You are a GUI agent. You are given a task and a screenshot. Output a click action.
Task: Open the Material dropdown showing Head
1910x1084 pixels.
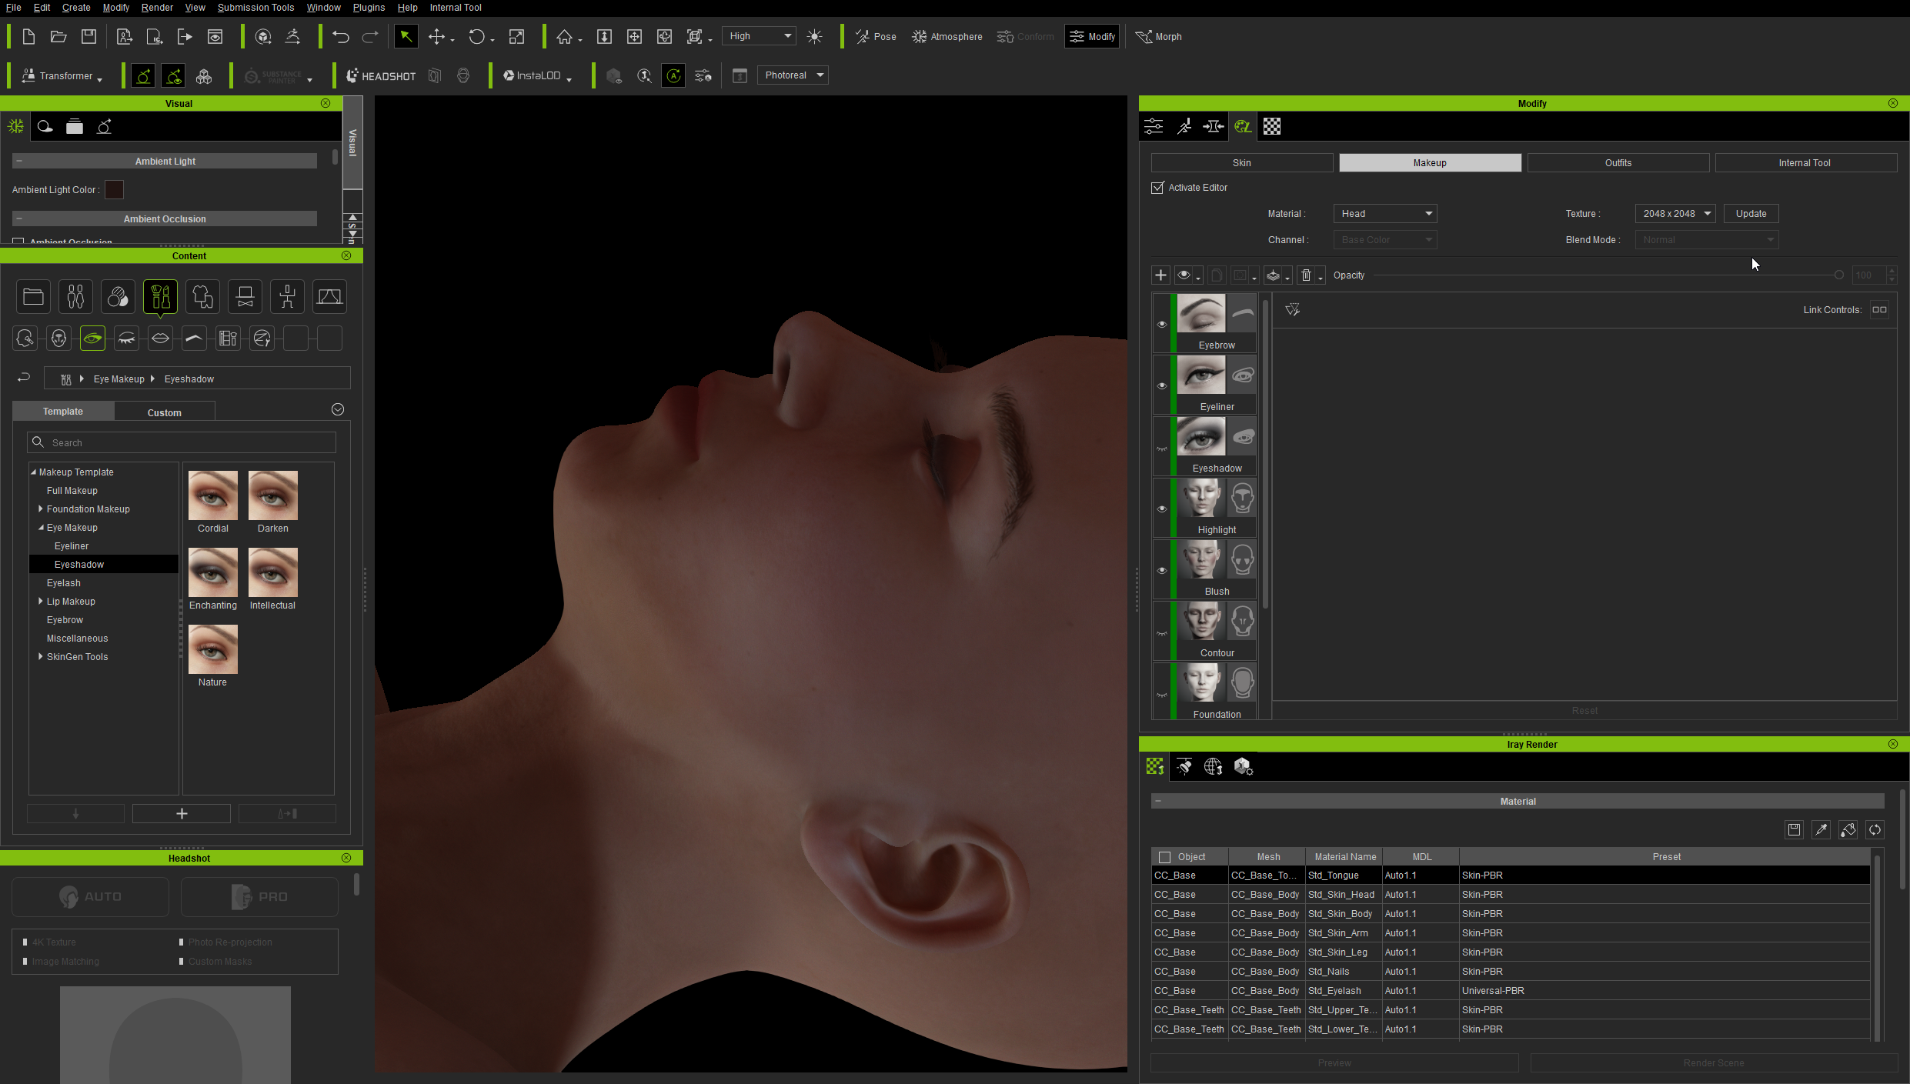coord(1385,214)
